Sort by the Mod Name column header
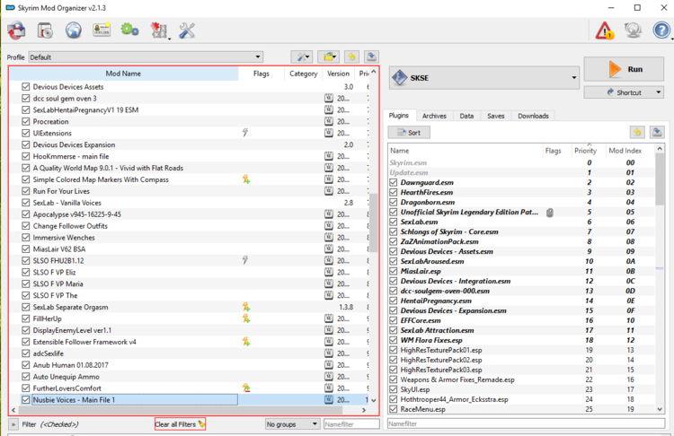The image size is (674, 436). (x=123, y=74)
